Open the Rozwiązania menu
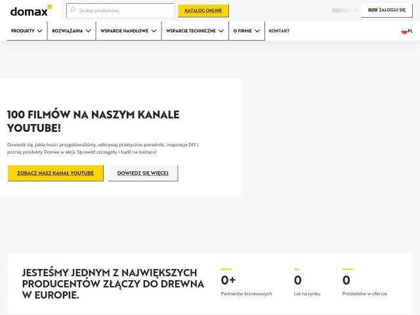The image size is (420, 315). (72, 31)
